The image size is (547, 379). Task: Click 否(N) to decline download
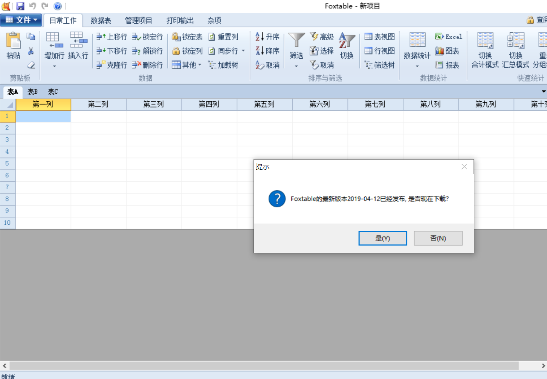(x=438, y=238)
